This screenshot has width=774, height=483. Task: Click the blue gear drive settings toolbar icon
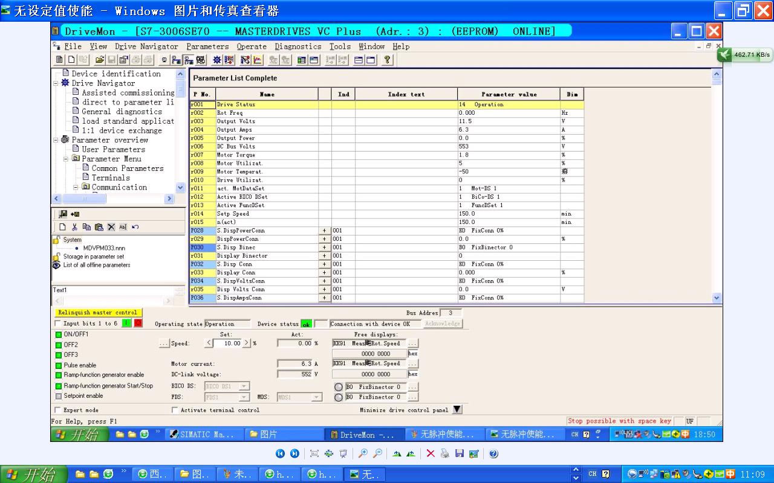217,60
